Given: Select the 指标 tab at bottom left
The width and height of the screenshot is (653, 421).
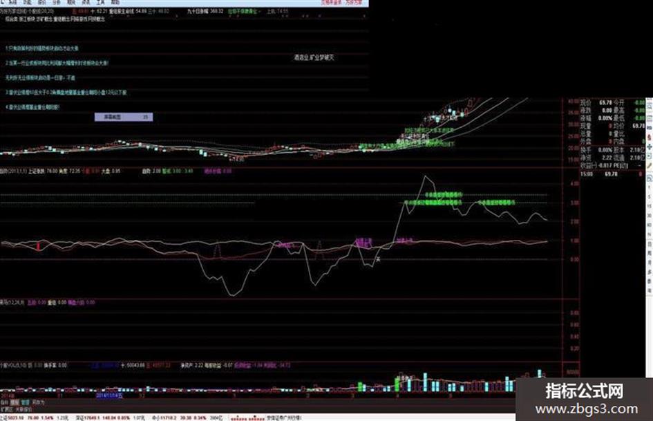Looking at the screenshot, I should click(x=5, y=402).
